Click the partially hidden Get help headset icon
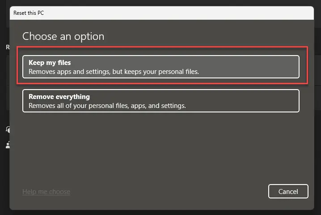The image size is (321, 215). coord(8,129)
